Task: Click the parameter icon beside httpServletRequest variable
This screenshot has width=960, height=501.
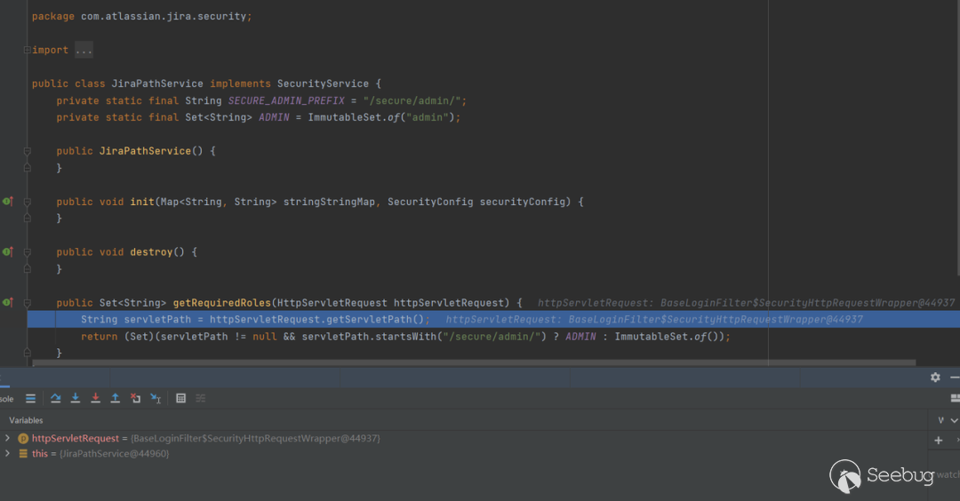Action: (x=23, y=438)
